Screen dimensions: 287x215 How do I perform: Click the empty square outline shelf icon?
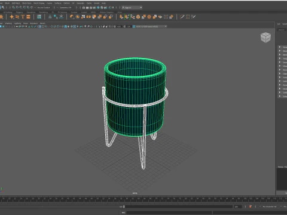(x=166, y=17)
